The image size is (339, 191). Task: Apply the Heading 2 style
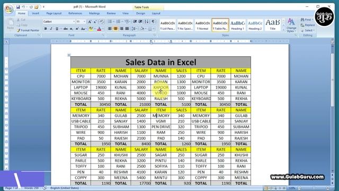click(255, 25)
